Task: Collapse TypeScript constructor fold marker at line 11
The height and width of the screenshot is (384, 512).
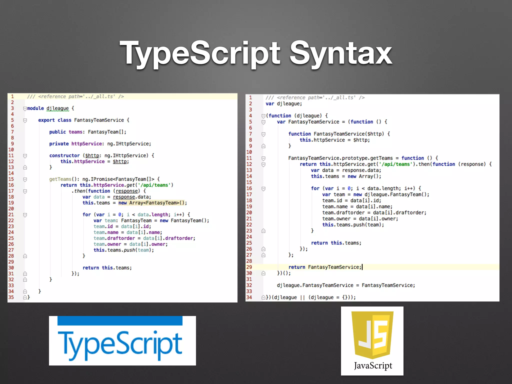Action: (x=25, y=156)
